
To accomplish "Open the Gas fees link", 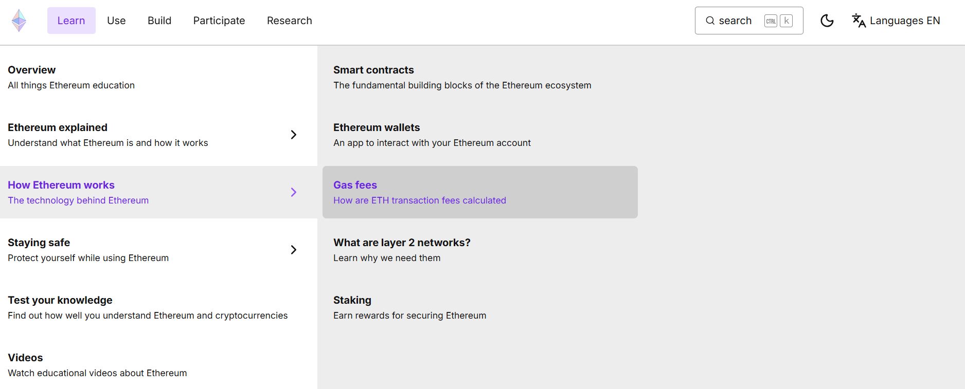I will click(x=480, y=192).
